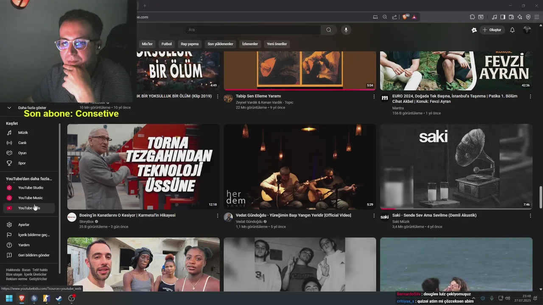
Task: Open options menu for EURO 2024 Mantra video
Action: pos(530,97)
